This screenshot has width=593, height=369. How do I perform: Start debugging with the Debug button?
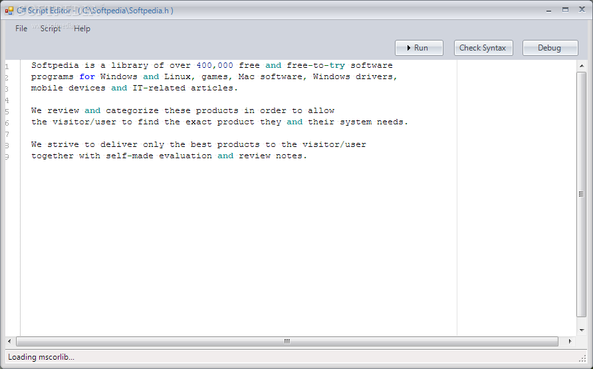(x=550, y=48)
